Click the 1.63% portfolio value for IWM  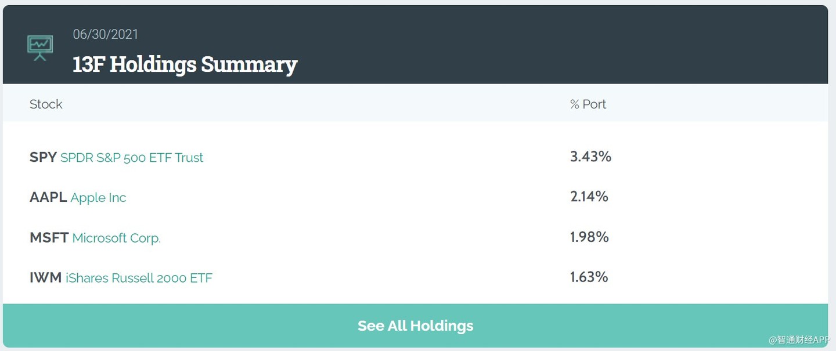pos(589,277)
